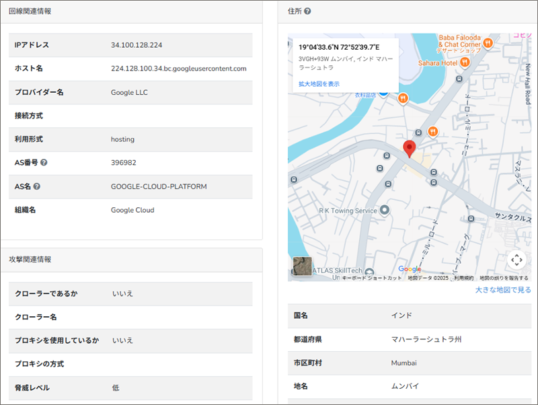This screenshot has width=538, height=405.
Task: Click R K Towing Service marker
Action: click(x=385, y=211)
